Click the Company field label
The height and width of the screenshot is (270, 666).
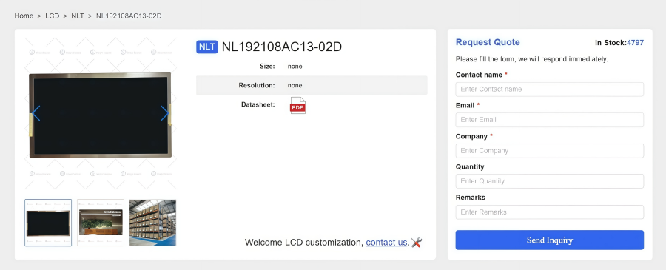click(x=471, y=136)
